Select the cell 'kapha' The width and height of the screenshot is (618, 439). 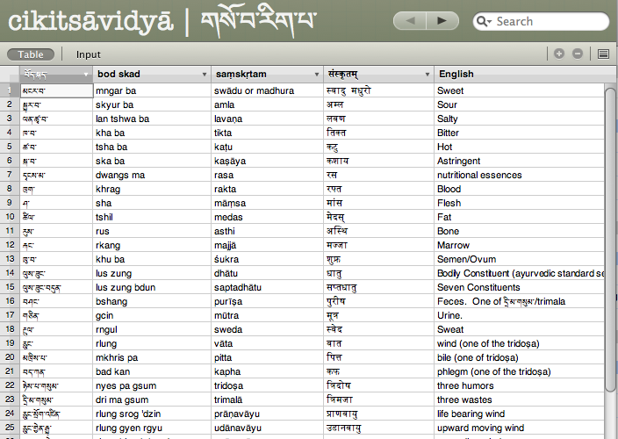click(x=267, y=371)
